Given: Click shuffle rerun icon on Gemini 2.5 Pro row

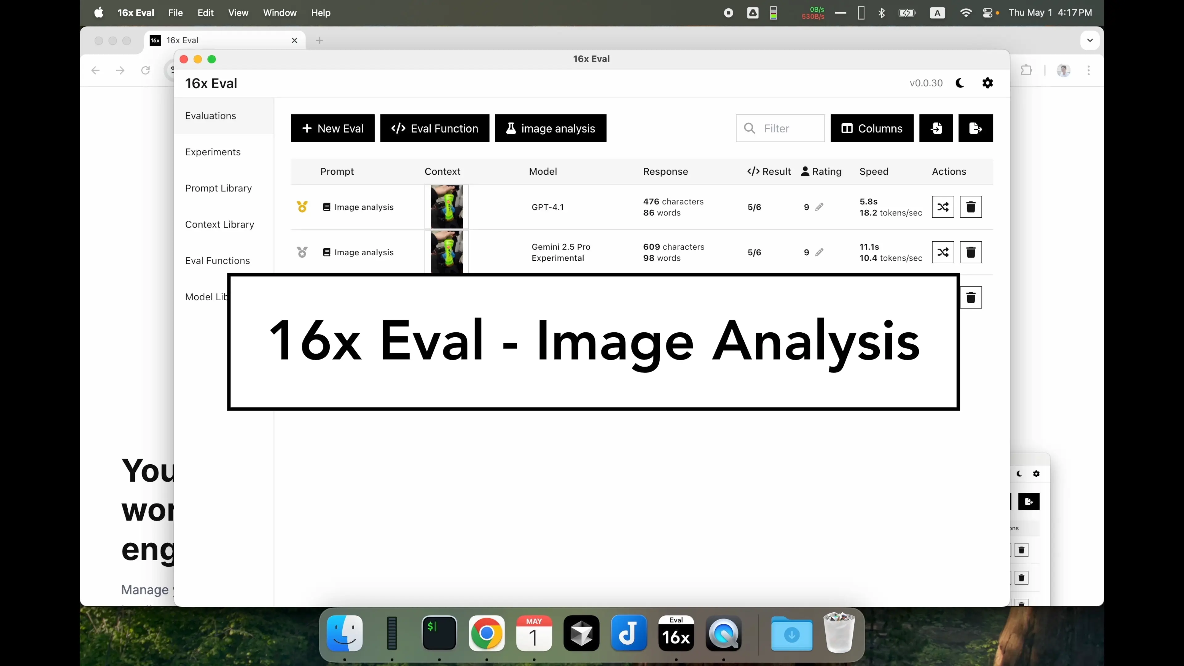Looking at the screenshot, I should pyautogui.click(x=943, y=252).
